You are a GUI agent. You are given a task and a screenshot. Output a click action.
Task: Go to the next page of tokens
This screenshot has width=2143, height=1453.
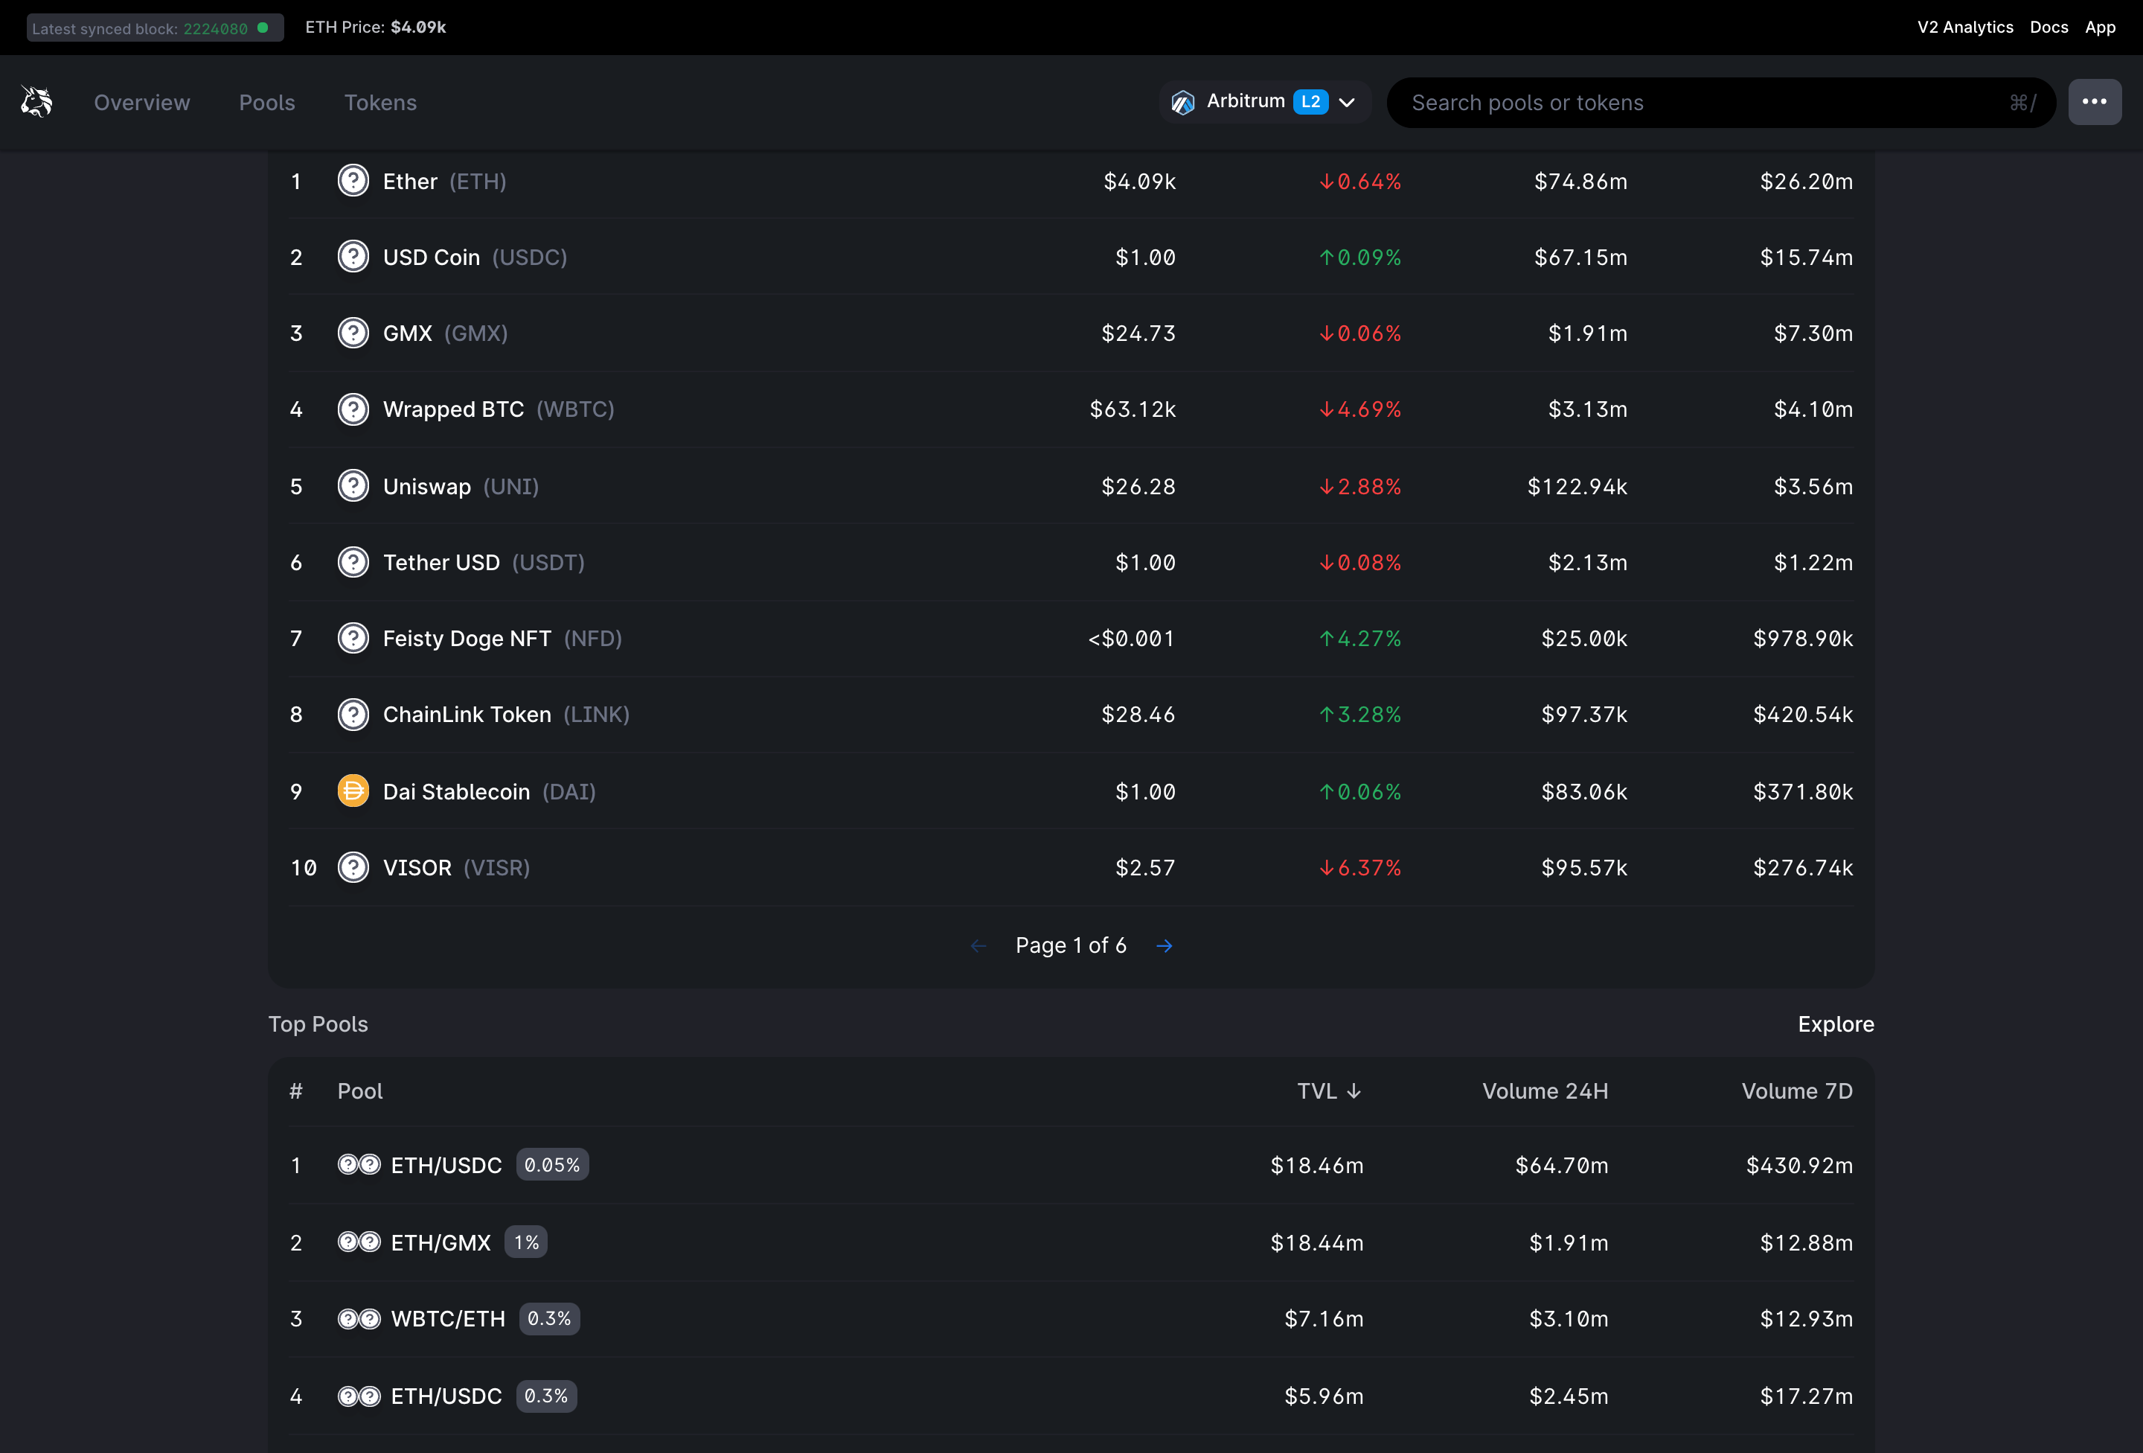(1164, 945)
